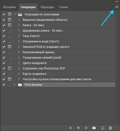Click the Stop recording square icon
This screenshot has height=131, width=120.
(x=70, y=128)
